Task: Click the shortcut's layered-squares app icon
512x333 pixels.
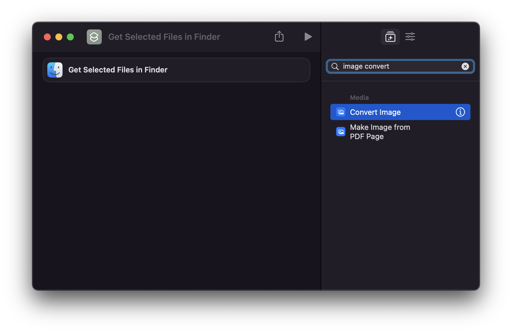Action: coord(94,37)
